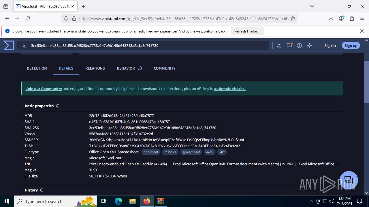The height and width of the screenshot is (207, 369).
Task: Open WinRAR from the taskbar
Action: (x=161, y=201)
